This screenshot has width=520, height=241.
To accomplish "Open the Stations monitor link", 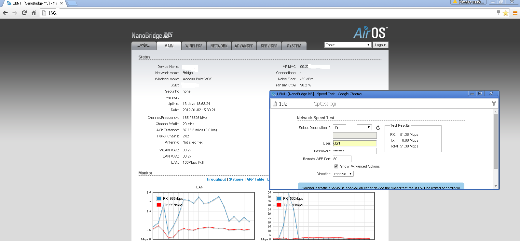I will pos(236,179).
